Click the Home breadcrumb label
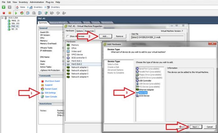The width and height of the screenshot is (218, 133). tap(22, 7)
